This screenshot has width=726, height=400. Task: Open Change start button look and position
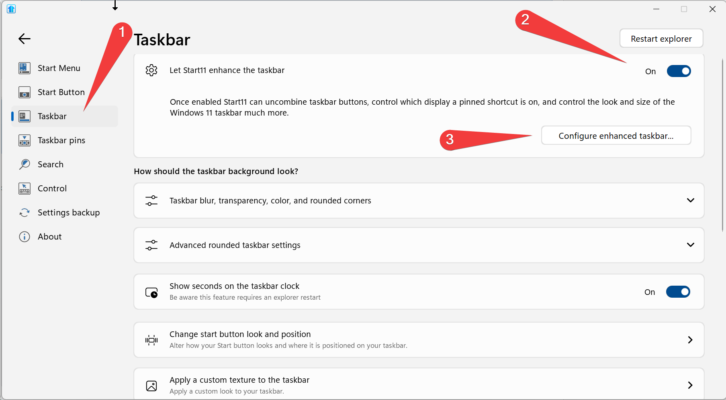pos(690,340)
